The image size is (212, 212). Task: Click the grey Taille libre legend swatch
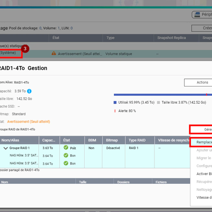pos(159,102)
